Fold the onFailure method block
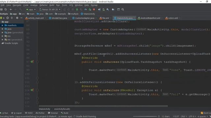211x118 pixels. (37, 90)
